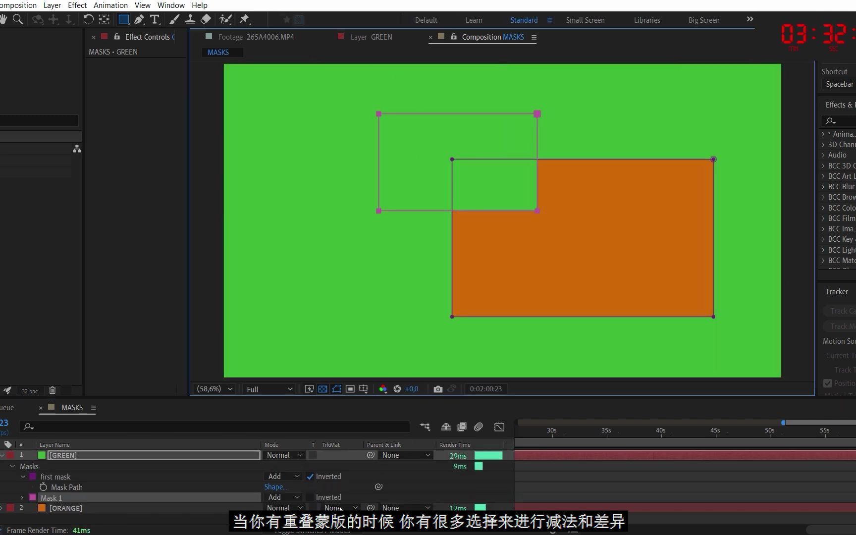
Task: Click the first mask purple color swatch
Action: tap(33, 477)
